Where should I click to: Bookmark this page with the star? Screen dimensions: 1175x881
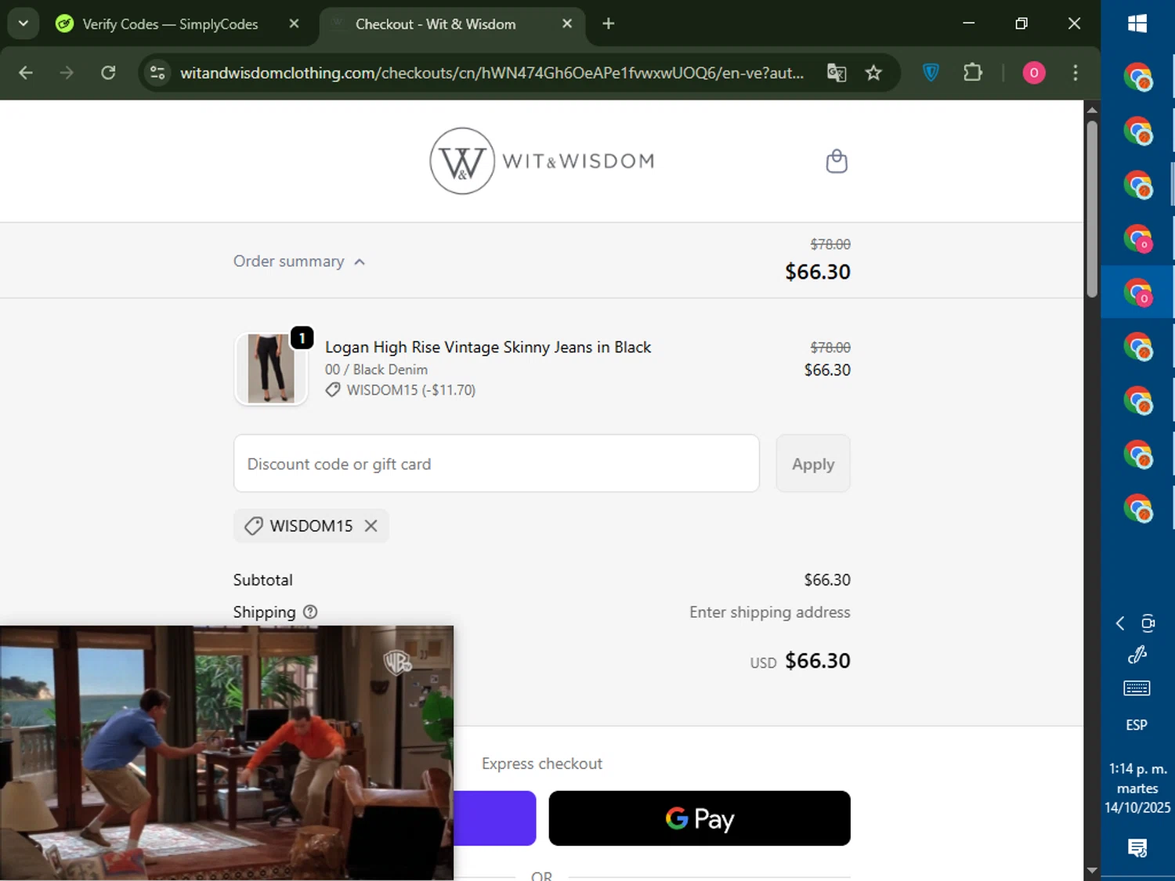(873, 73)
